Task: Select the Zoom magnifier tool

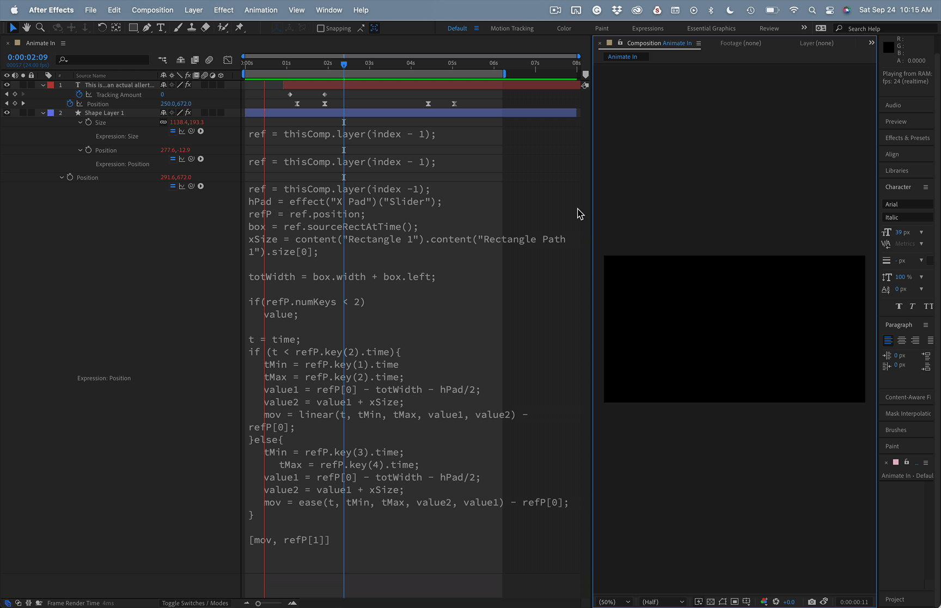Action: (x=40, y=27)
